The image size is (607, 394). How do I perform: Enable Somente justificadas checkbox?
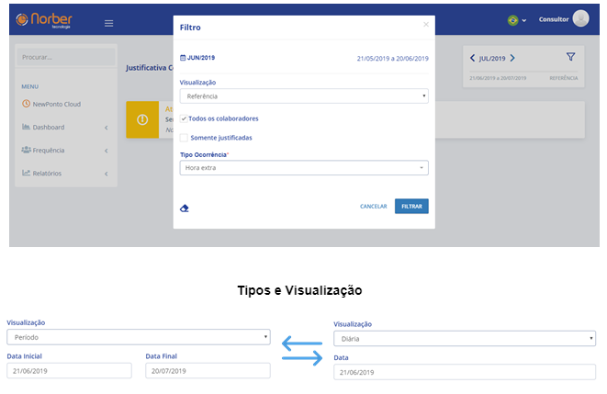(x=185, y=138)
